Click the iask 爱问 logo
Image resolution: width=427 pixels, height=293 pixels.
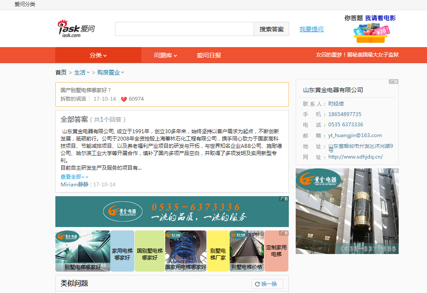(x=76, y=29)
